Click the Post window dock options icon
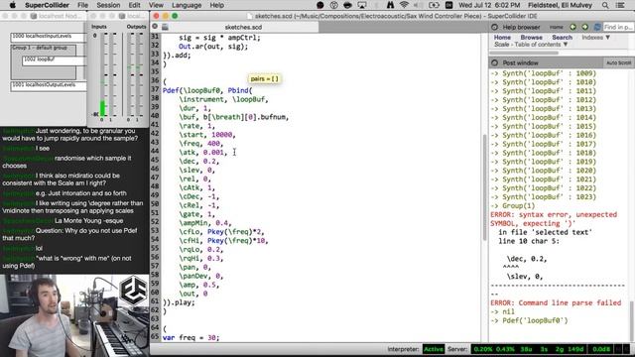The image size is (635, 357). coord(494,62)
